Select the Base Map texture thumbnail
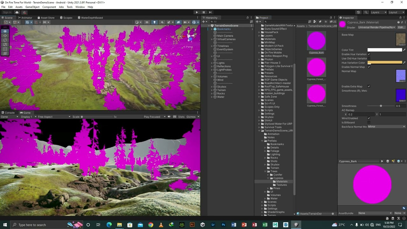The image size is (407, 229). click(401, 39)
